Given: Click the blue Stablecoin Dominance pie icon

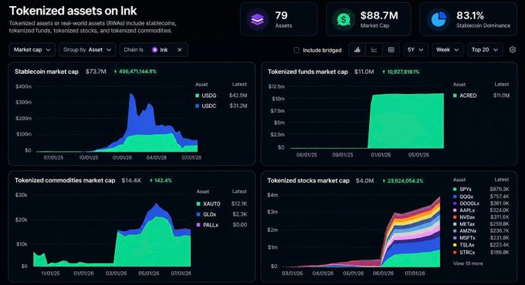Looking at the screenshot, I should (x=439, y=20).
